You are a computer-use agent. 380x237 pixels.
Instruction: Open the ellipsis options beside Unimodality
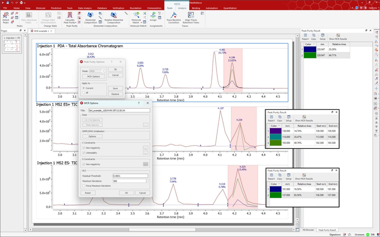(x=145, y=153)
